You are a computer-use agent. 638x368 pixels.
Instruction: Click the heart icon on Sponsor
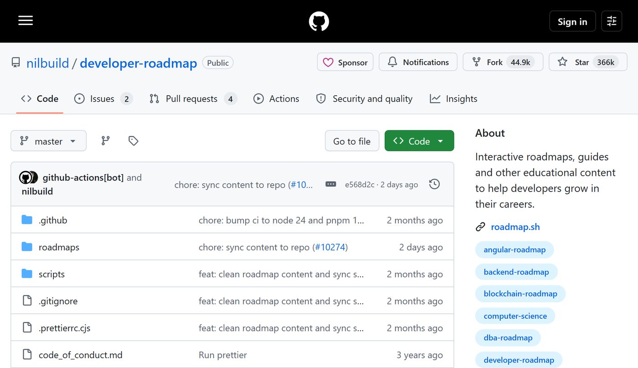click(x=328, y=62)
